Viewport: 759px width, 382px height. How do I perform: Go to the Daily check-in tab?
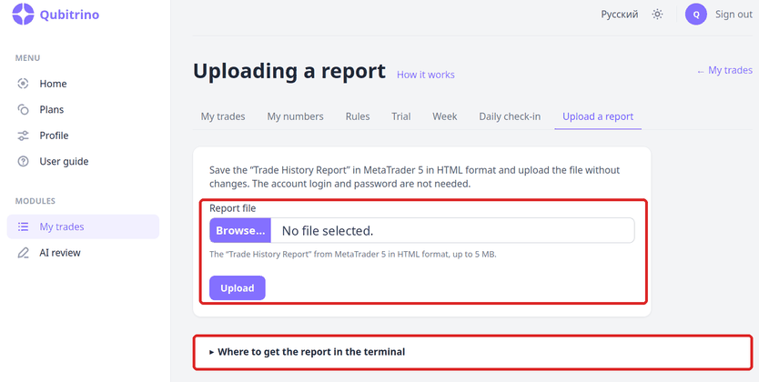pyautogui.click(x=510, y=116)
